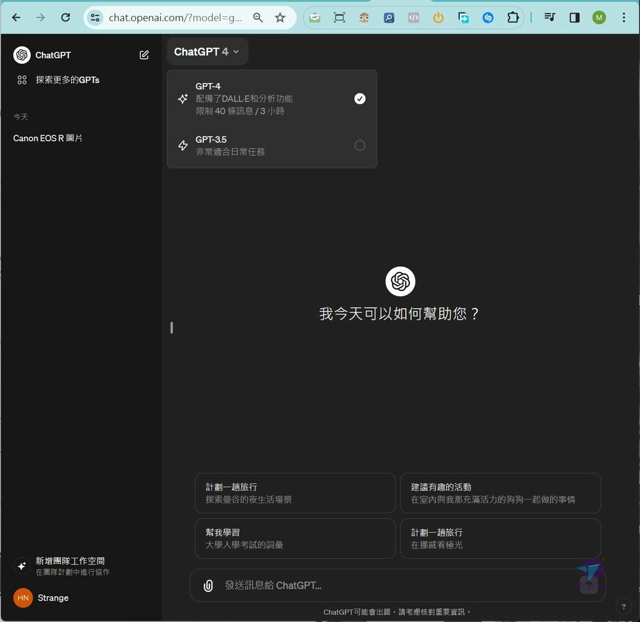This screenshot has height=622, width=640.
Task: Click the address bar URL
Action: pos(176,18)
